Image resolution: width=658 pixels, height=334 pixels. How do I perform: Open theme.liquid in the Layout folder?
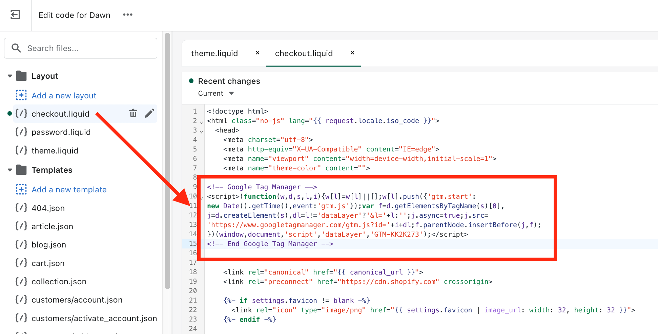pos(55,151)
